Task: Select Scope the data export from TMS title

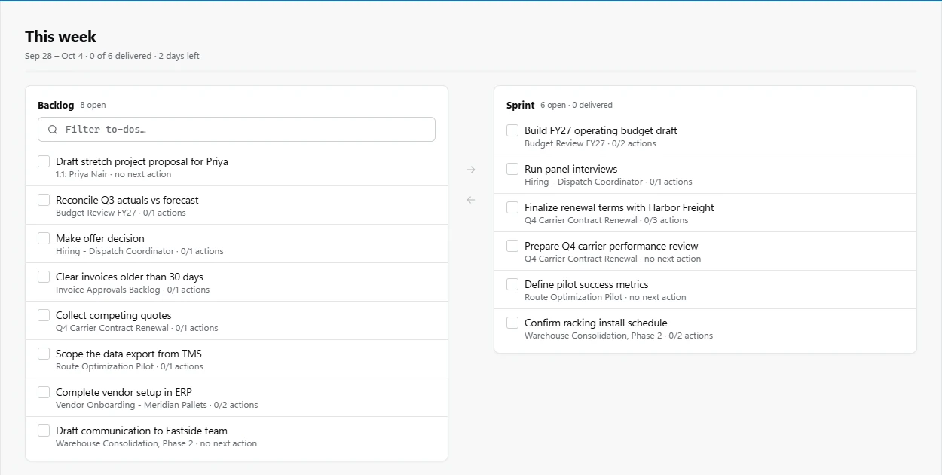Action: (129, 354)
